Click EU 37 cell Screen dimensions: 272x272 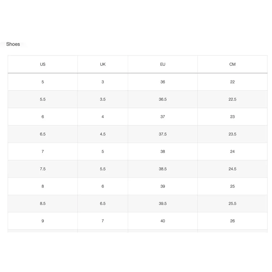(x=163, y=117)
